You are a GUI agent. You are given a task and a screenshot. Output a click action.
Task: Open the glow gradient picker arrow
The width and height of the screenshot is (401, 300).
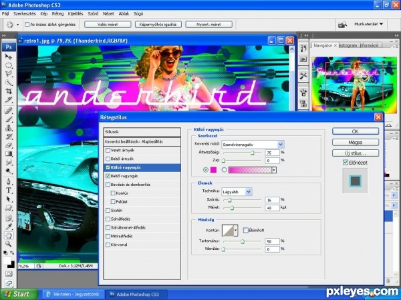[x=274, y=170]
